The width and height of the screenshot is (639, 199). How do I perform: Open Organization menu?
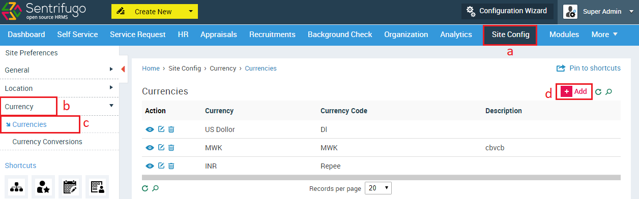click(406, 35)
